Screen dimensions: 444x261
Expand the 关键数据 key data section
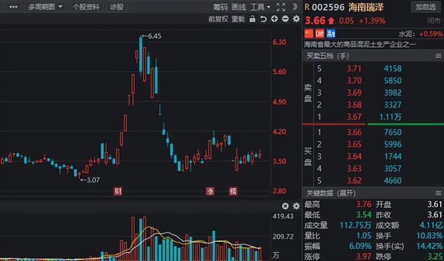(331, 193)
